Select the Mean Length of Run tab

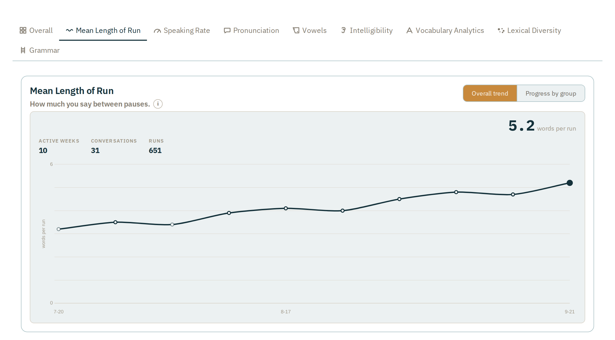[103, 31]
